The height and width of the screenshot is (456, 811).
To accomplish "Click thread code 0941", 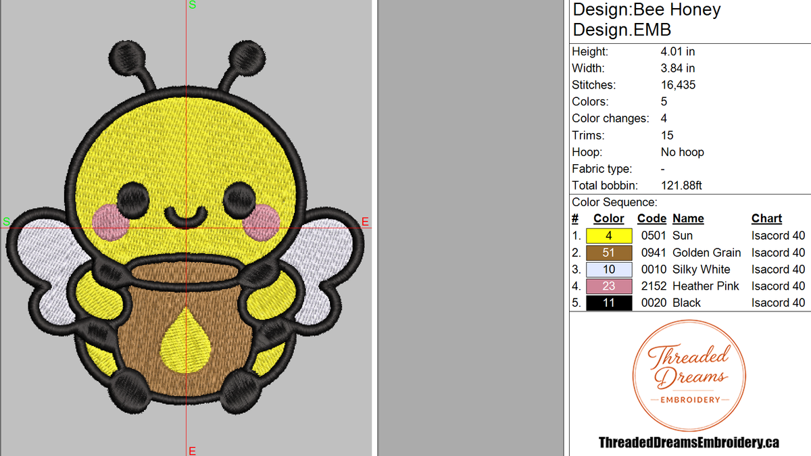I will pos(653,253).
